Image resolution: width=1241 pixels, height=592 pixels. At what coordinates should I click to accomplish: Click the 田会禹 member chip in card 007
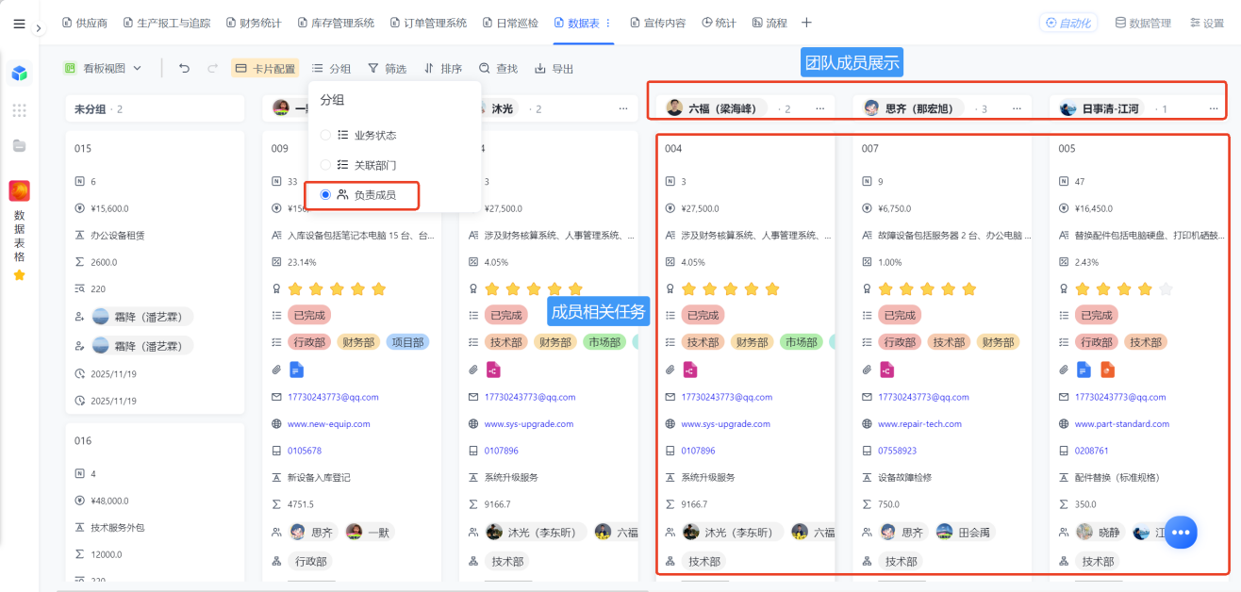(964, 533)
